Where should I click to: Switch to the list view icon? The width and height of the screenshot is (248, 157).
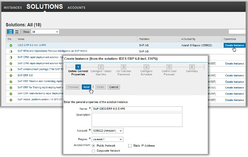tap(10, 32)
